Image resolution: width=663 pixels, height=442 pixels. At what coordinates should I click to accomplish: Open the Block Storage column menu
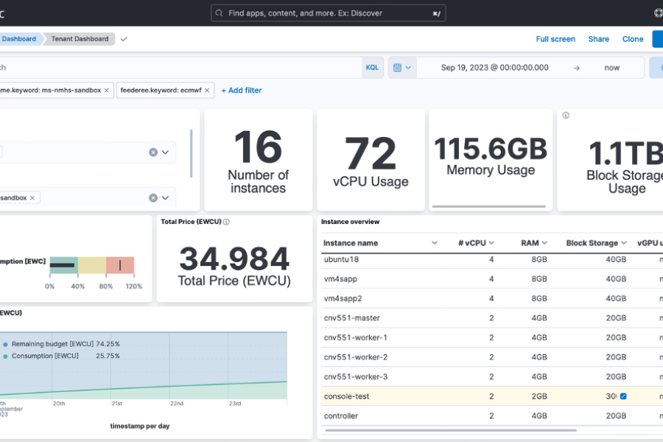(x=624, y=243)
